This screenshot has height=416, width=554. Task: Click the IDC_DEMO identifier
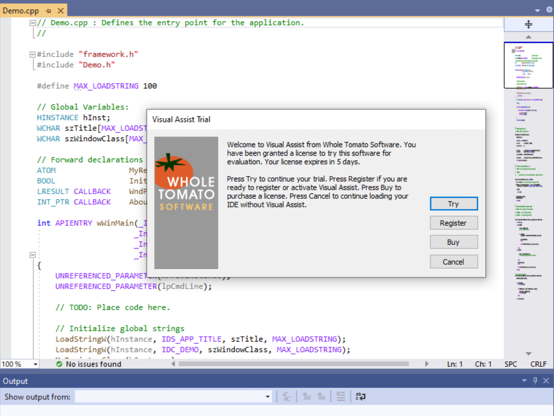(180, 350)
